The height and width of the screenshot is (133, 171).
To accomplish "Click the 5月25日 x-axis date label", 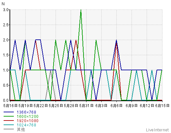I will 56,106.
